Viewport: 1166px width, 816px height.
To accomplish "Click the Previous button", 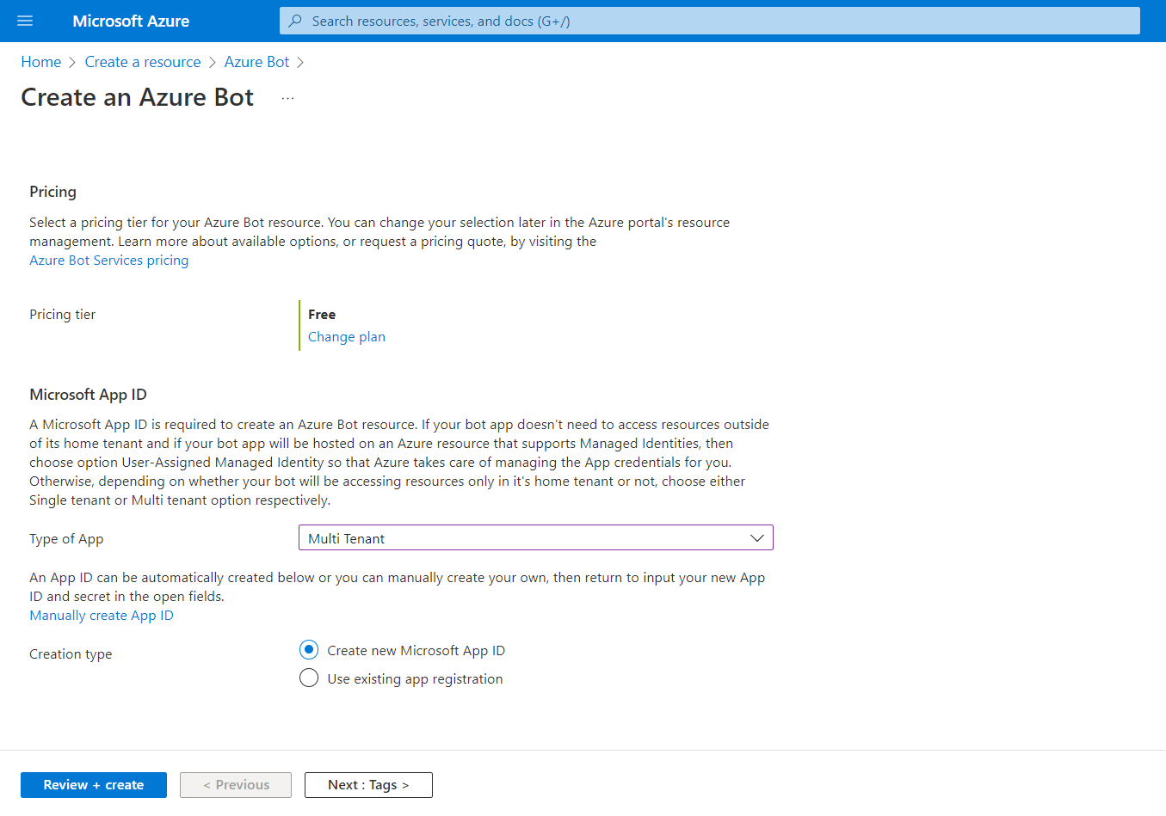I will point(236,785).
